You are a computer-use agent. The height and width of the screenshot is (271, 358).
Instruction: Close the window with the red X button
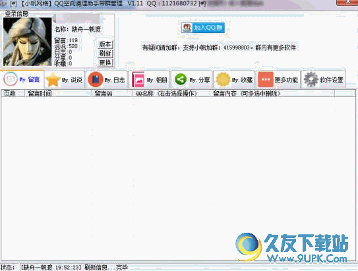pyautogui.click(x=347, y=2)
